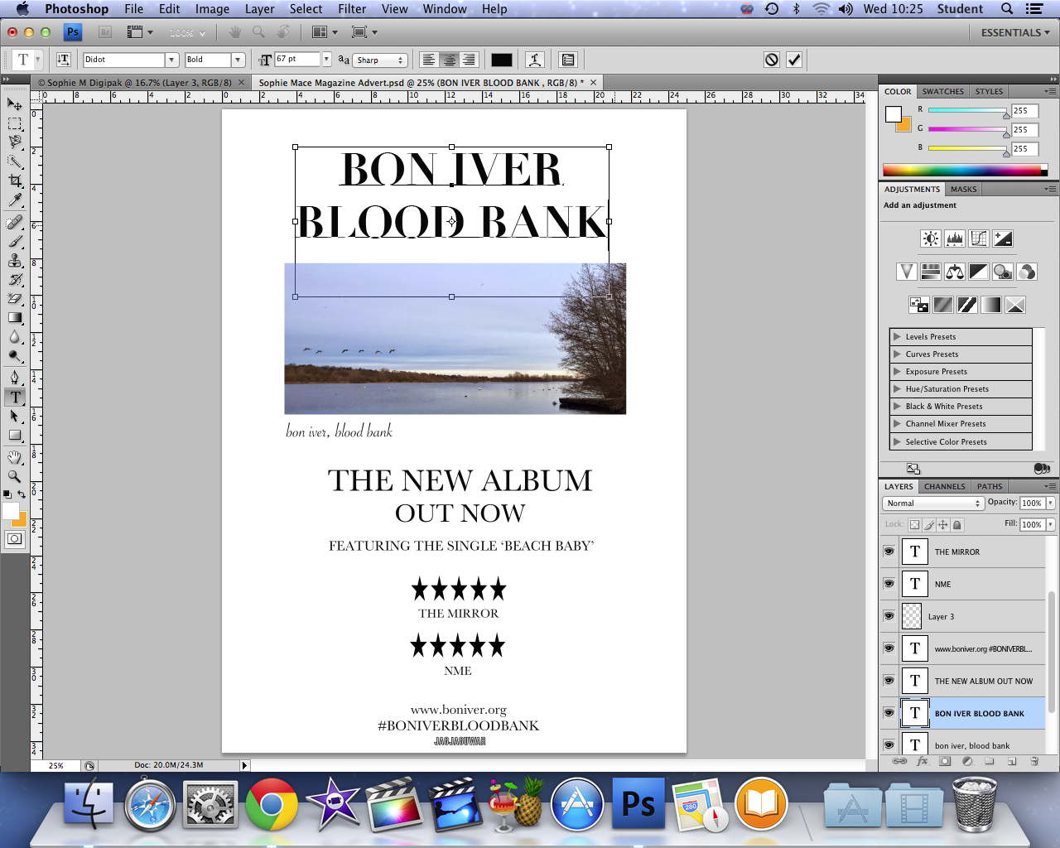Open the font style dropdown showing Bold
1060x848 pixels.
tap(238, 60)
